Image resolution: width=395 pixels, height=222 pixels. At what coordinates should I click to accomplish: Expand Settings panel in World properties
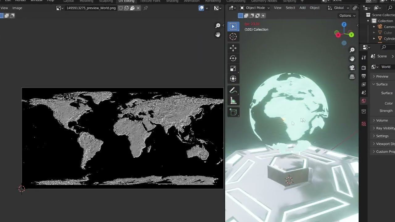382,136
